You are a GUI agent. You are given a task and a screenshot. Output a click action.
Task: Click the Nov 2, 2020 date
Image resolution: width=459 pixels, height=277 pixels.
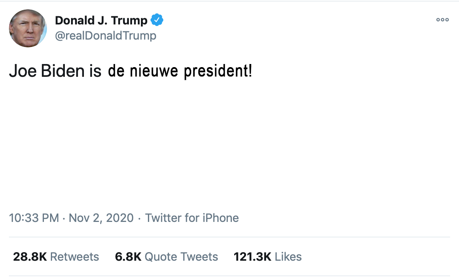101,218
